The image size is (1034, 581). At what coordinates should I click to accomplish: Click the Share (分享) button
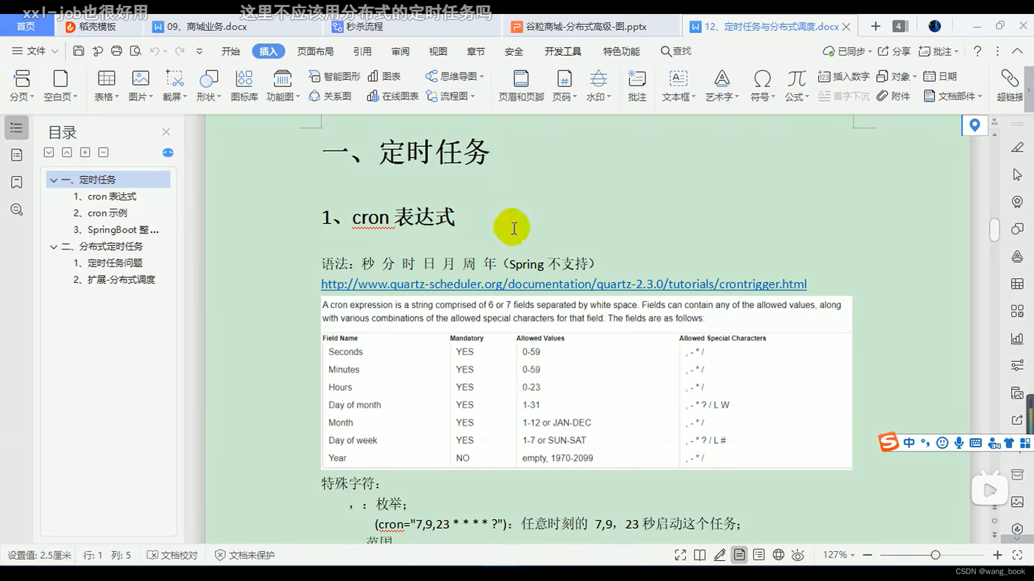pyautogui.click(x=894, y=52)
